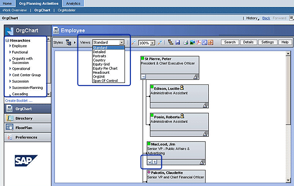This screenshot has height=186, width=294.
Task: Click triangle icon on Posie, Roberta box
Action: coord(205,134)
